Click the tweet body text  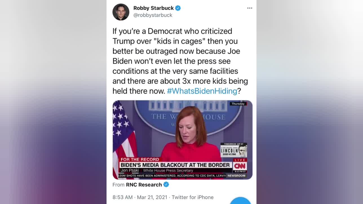(180, 61)
